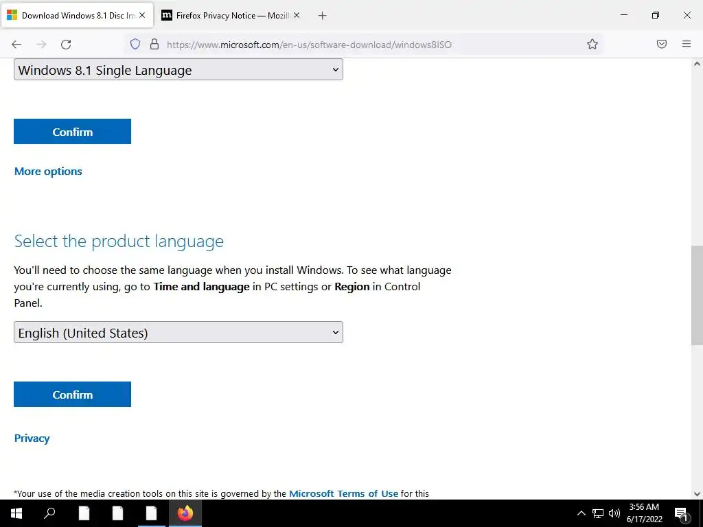Click the Firefox taskbar icon
703x527 pixels.
pos(185,513)
